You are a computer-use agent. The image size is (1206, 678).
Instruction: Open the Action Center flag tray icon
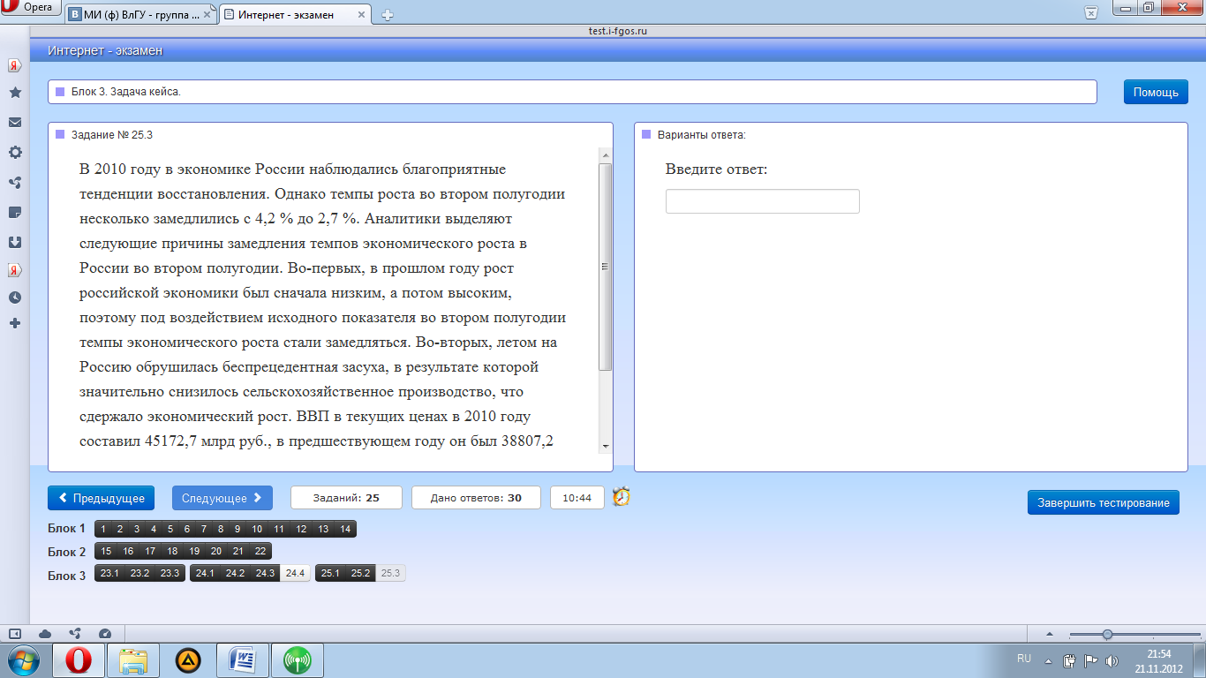pyautogui.click(x=1090, y=660)
